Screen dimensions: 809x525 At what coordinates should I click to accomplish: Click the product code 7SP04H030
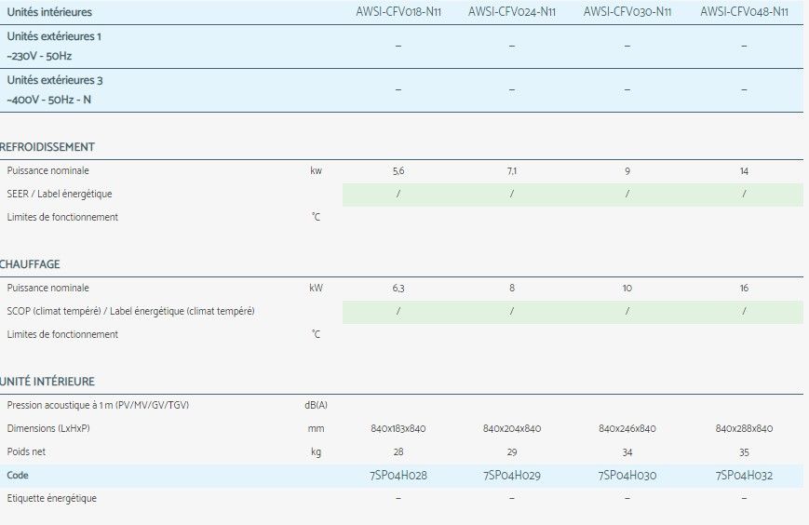627,476
